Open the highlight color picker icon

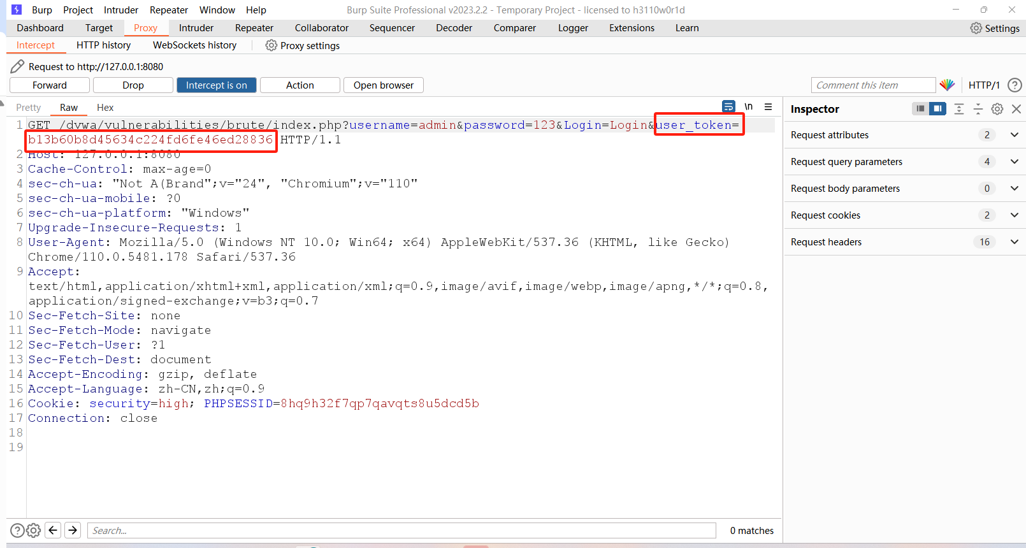pyautogui.click(x=947, y=85)
